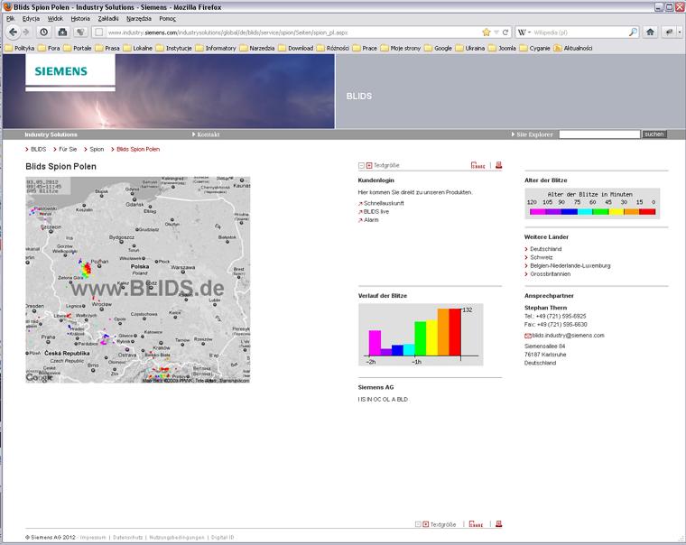The height and width of the screenshot is (545, 686).
Task: Go to the home page icon
Action: click(650, 32)
